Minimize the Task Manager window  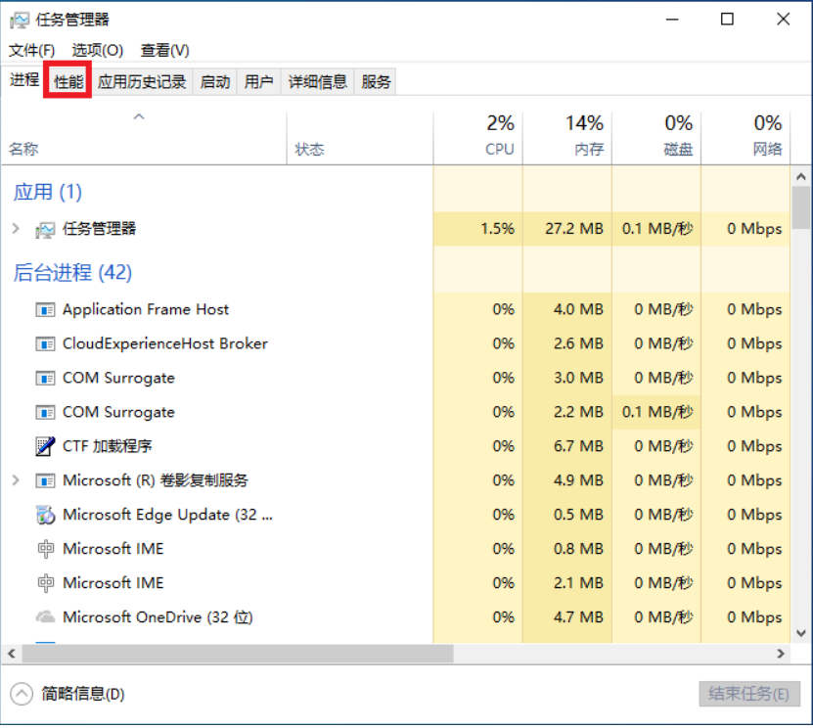point(672,20)
